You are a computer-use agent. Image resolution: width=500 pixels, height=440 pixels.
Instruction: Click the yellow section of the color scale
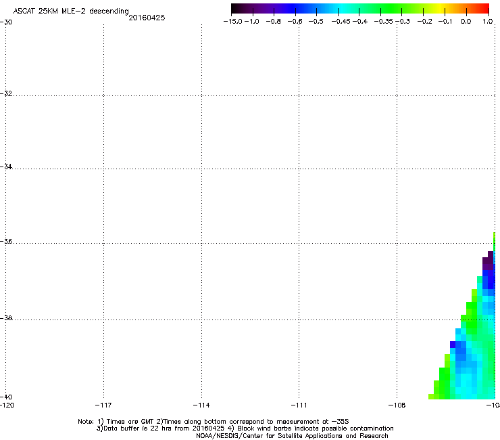tap(440, 9)
